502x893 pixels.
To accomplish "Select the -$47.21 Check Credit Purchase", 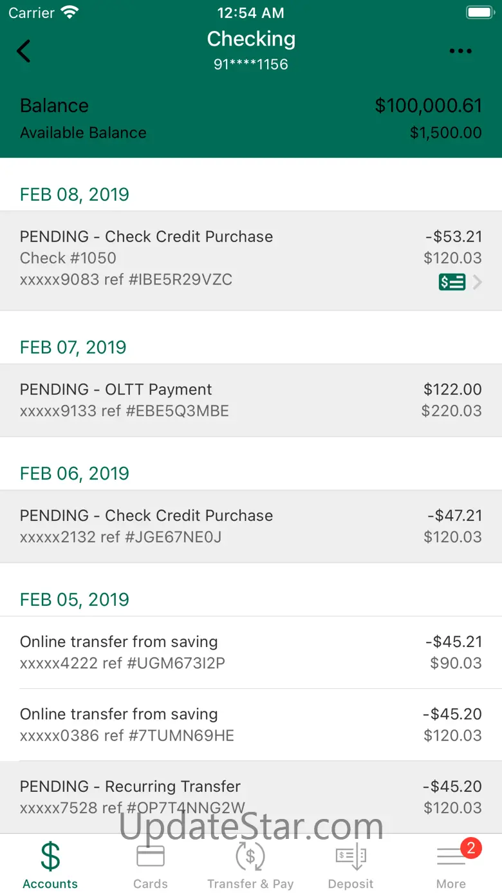I will pos(251,527).
